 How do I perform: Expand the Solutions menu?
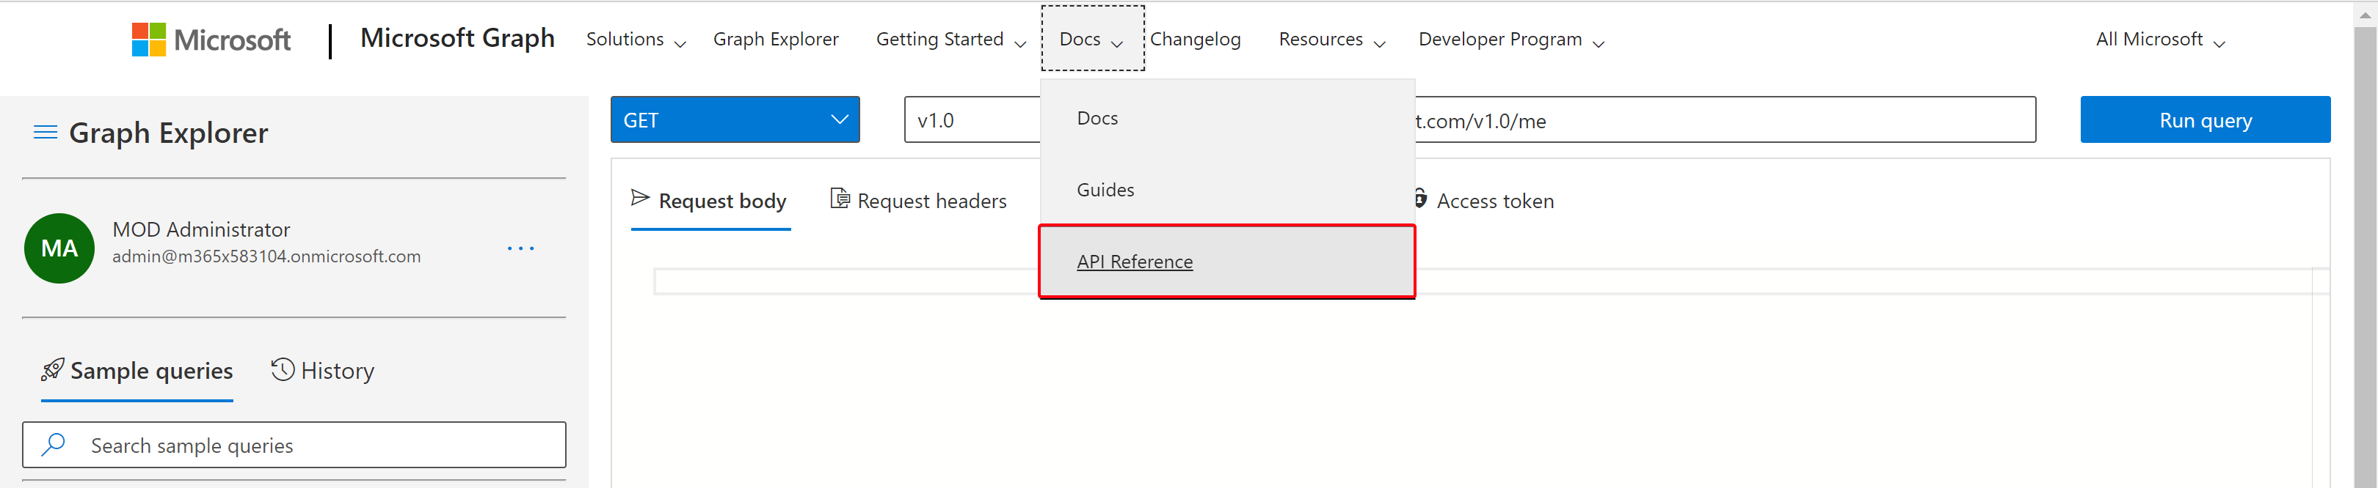point(636,40)
